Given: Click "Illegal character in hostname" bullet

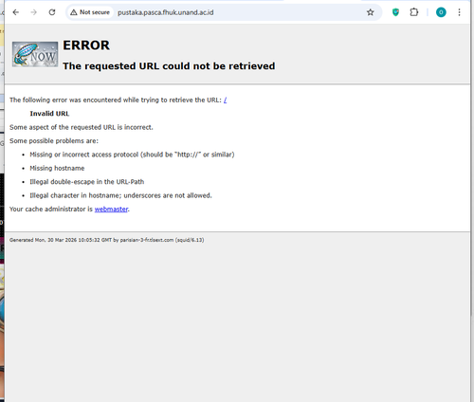Looking at the screenshot, I should pyautogui.click(x=120, y=195).
